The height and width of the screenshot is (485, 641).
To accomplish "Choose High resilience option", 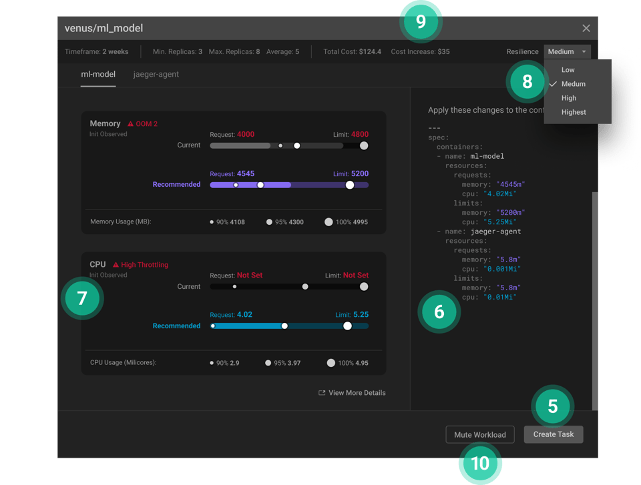I will coord(569,98).
